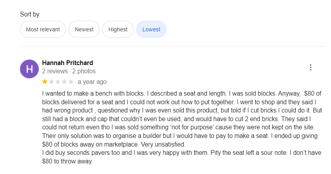The height and width of the screenshot is (174, 331).
Task: Click the fifth empty rating star
Action: (71, 82)
